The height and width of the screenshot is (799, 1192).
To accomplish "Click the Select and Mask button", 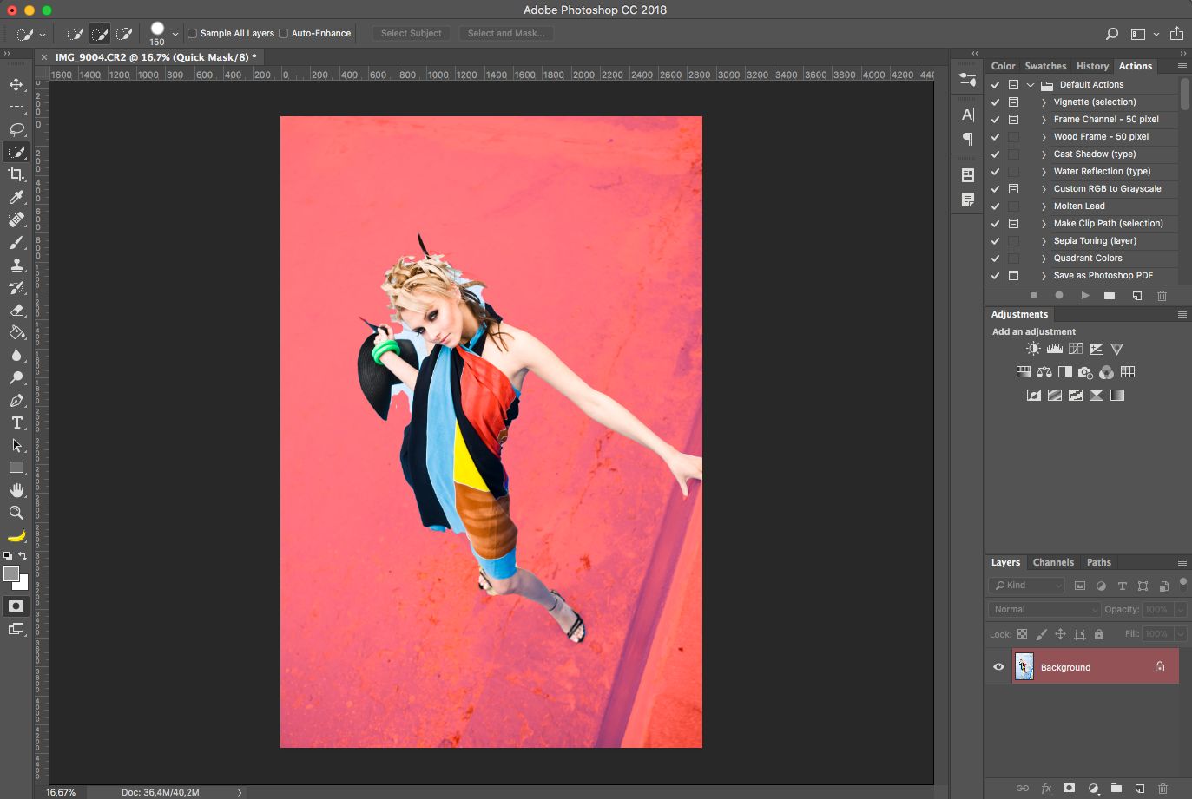I will click(506, 34).
